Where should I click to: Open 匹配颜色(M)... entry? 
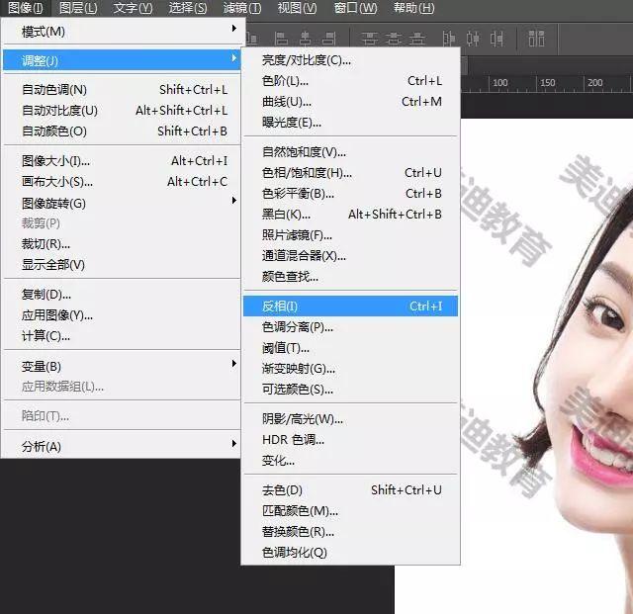coord(350,511)
